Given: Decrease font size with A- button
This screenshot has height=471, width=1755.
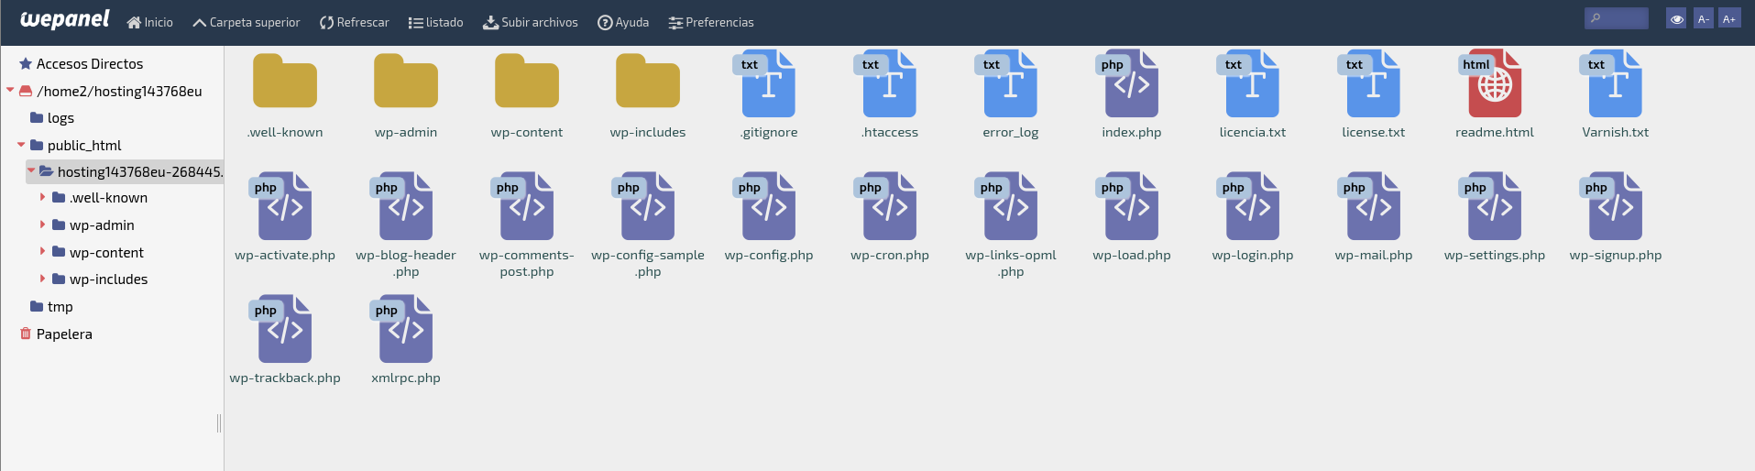Looking at the screenshot, I should pyautogui.click(x=1704, y=18).
